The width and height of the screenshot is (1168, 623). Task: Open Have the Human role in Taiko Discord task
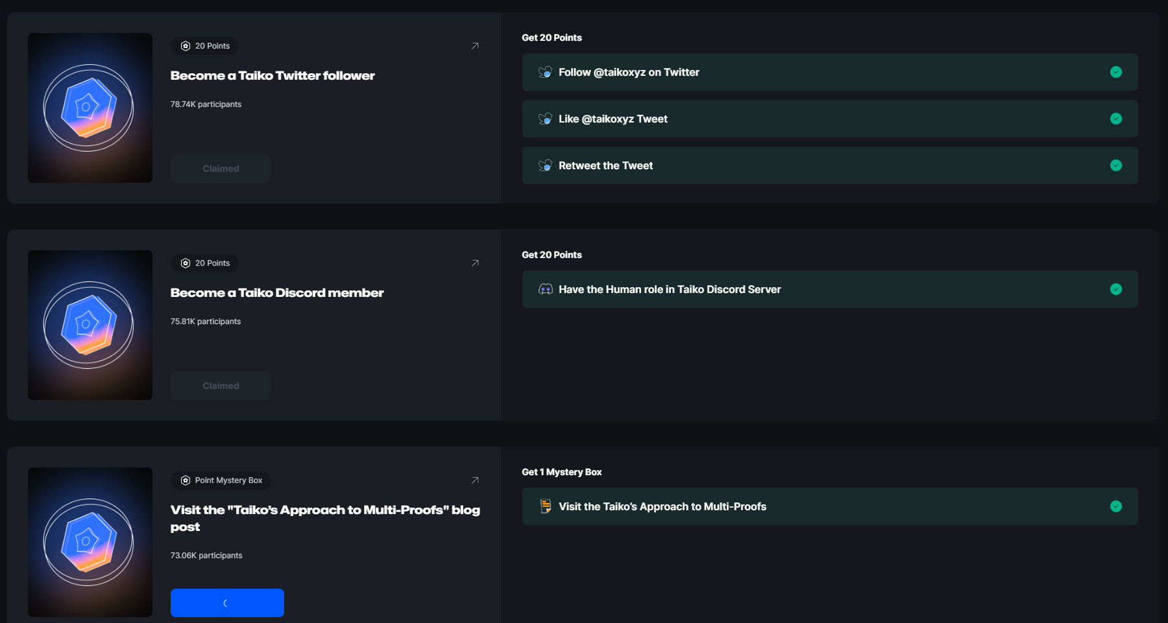[x=830, y=289]
